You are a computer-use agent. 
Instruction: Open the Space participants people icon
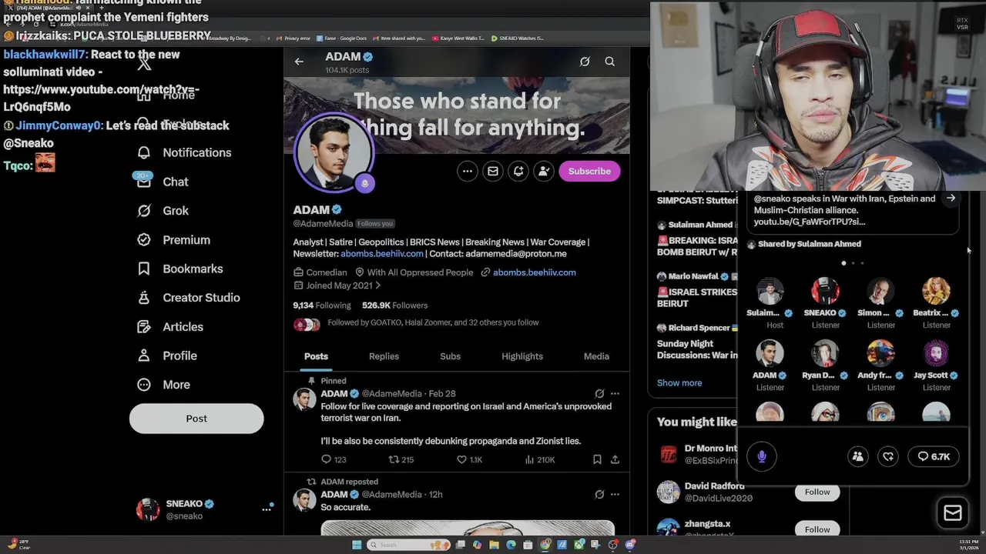tap(857, 456)
